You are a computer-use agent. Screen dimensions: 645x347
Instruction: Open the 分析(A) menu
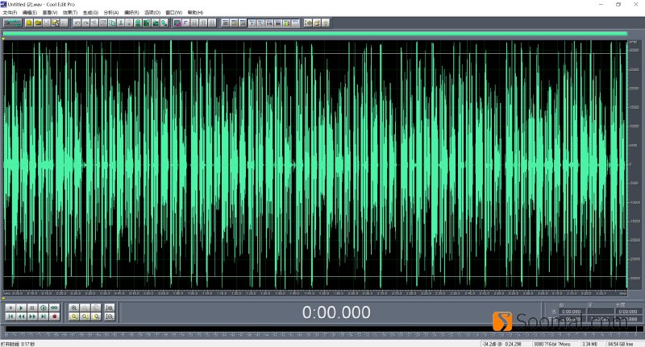[111, 13]
